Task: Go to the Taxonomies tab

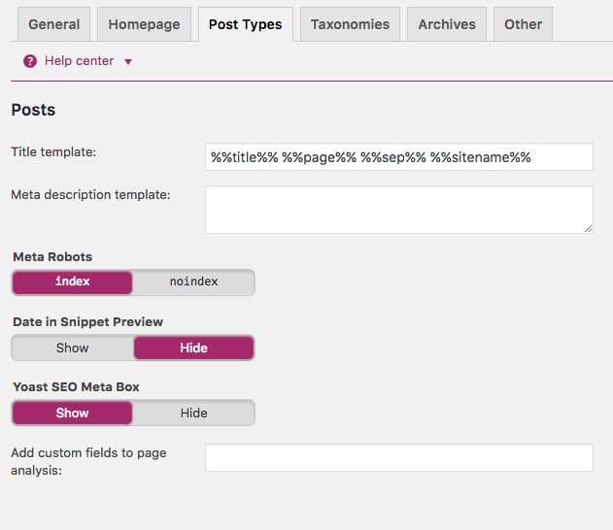Action: pos(350,24)
